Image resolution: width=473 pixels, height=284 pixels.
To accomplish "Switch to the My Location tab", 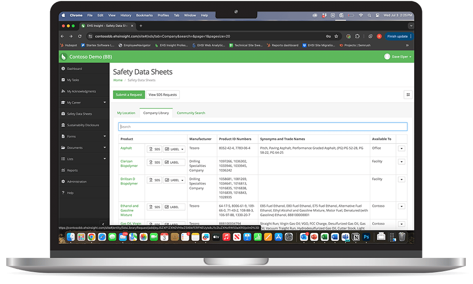I will coord(126,113).
